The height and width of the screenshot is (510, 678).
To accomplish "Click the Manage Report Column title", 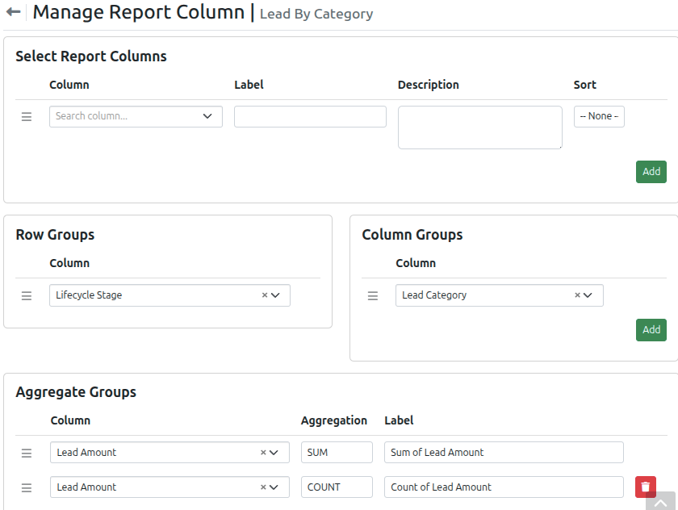I will click(x=139, y=12).
